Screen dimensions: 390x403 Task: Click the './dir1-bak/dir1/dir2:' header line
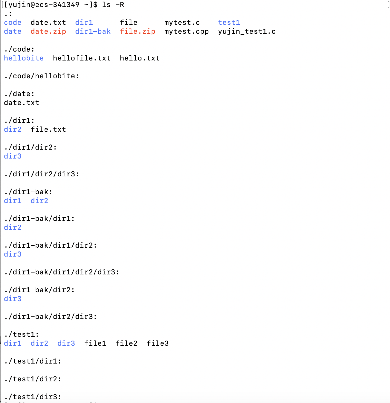(x=51, y=245)
